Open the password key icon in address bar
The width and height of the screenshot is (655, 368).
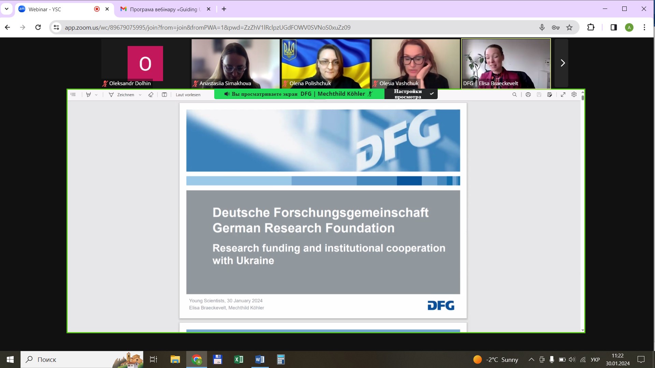coord(555,27)
